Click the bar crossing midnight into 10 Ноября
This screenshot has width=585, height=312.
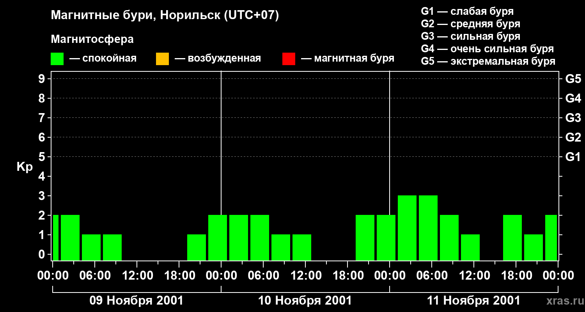218,238
